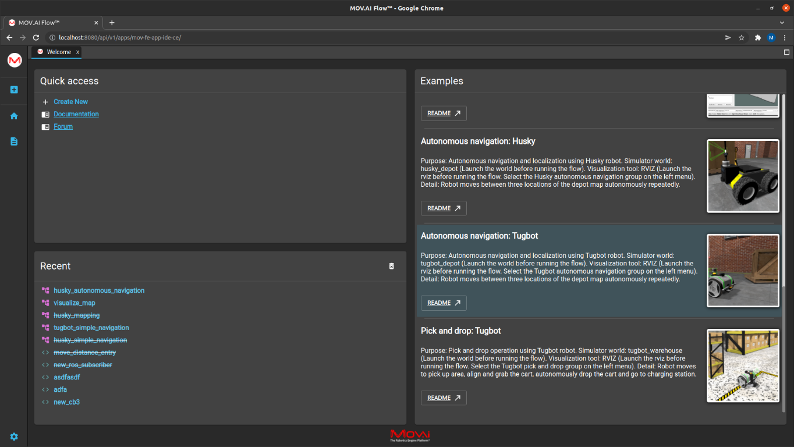The height and width of the screenshot is (447, 794).
Task: Go to the Home sidebar icon
Action: point(14,116)
